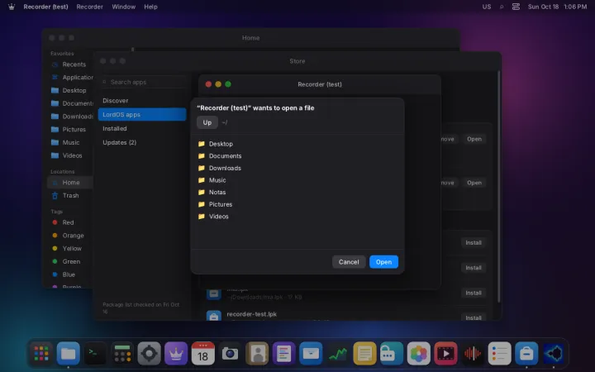Open the Mail app in the dock

click(311, 354)
